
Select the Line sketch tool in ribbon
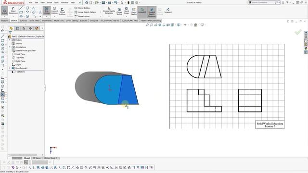tap(21, 8)
